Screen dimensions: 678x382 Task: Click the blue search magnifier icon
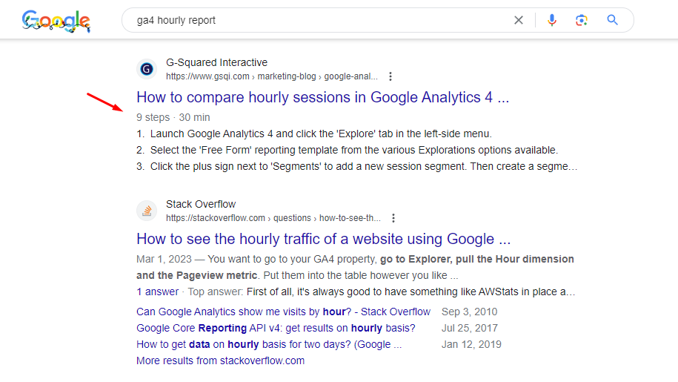pos(613,20)
